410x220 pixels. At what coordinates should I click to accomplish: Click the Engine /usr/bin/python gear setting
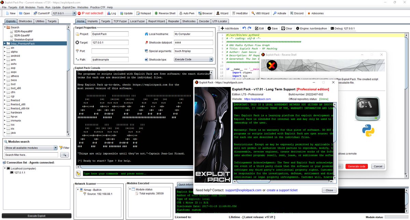coord(311,29)
